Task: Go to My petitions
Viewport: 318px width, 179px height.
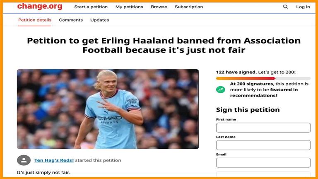Action: [x=129, y=7]
